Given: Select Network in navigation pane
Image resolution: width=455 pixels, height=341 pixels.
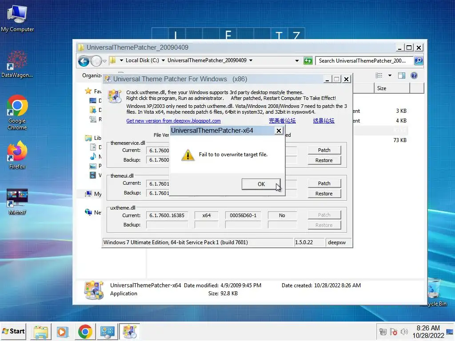Looking at the screenshot, I should (93, 213).
